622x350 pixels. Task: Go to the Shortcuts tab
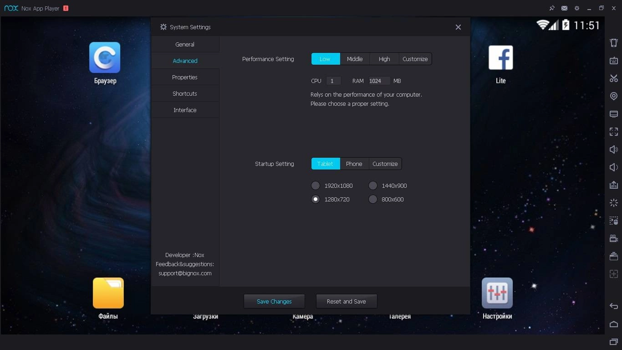click(185, 93)
